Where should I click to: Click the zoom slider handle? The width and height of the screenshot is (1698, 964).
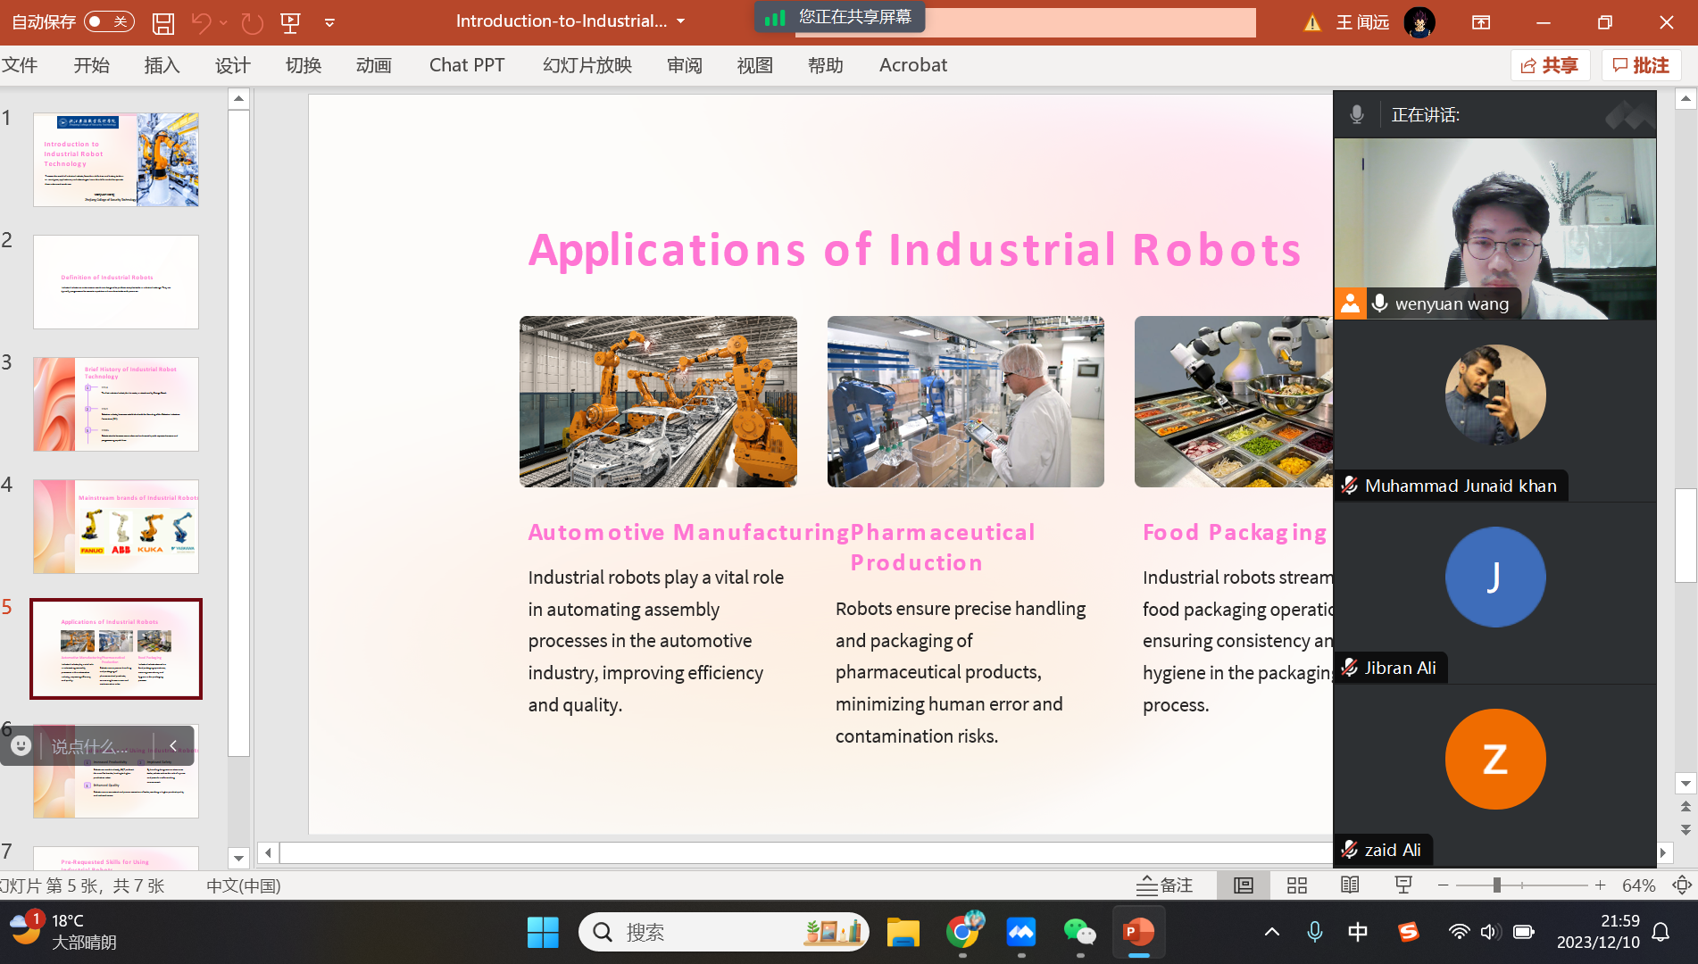click(1496, 885)
